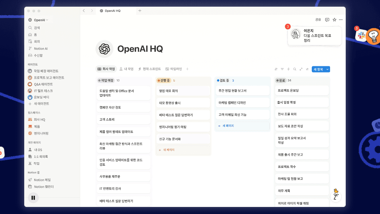
Task: Search the database with the magnifier icon
Action: click(x=295, y=69)
